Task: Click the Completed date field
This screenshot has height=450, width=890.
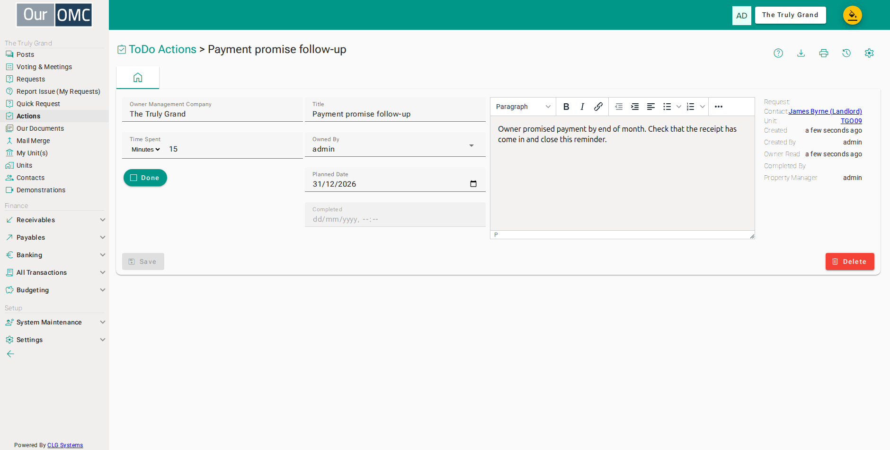Action: (x=395, y=215)
